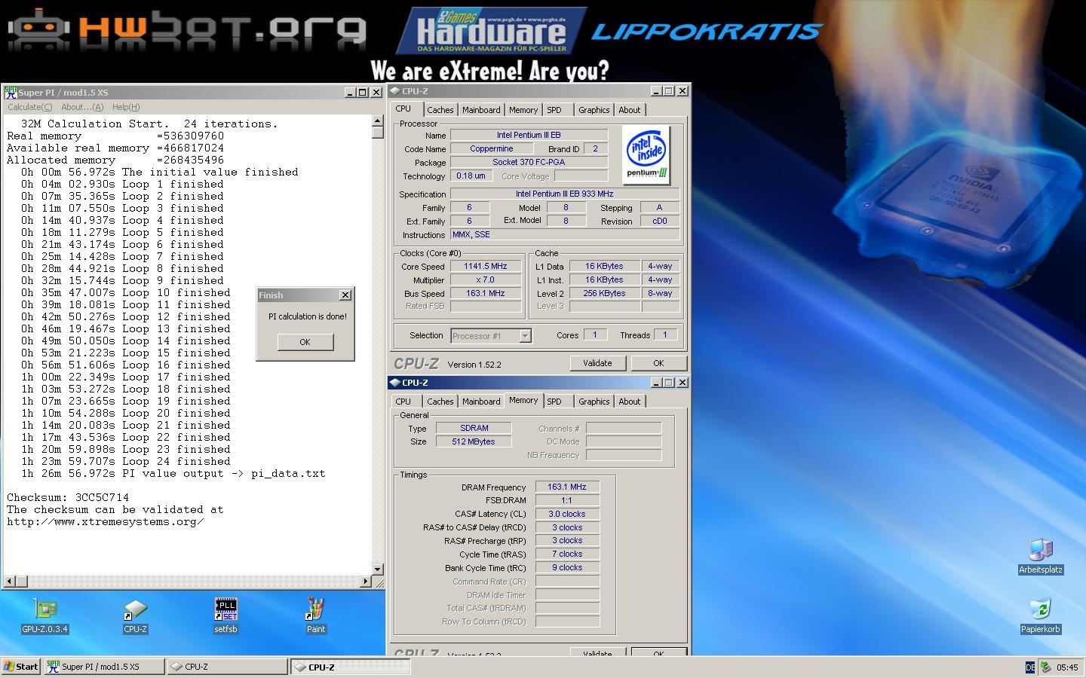Switch to Super PI taskbar button

(103, 667)
